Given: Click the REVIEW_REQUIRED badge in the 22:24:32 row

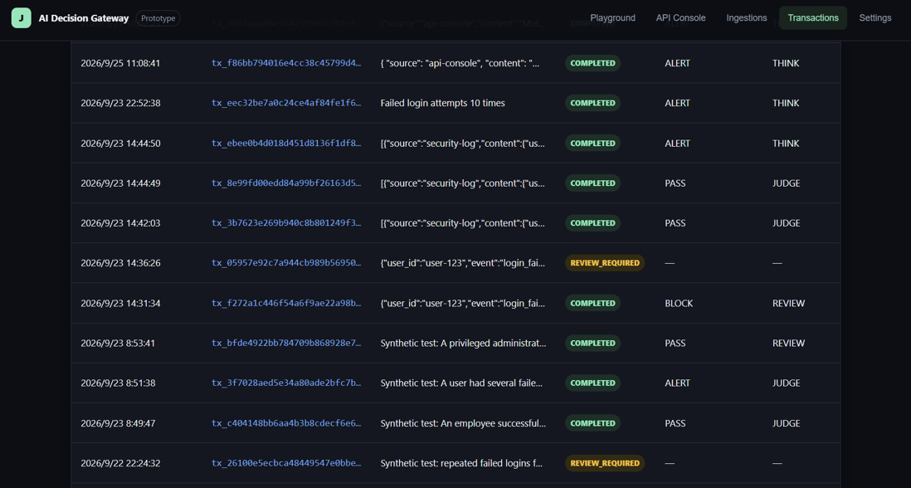Looking at the screenshot, I should click(605, 464).
